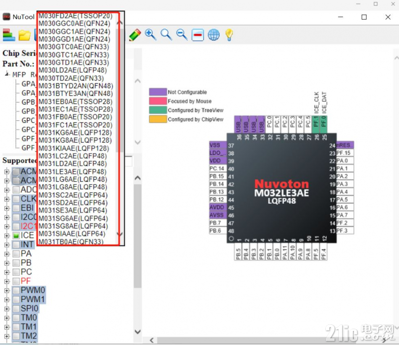399x345 pixels.
Task: Click the green Configured by TreeView swatch
Action: click(x=158, y=110)
